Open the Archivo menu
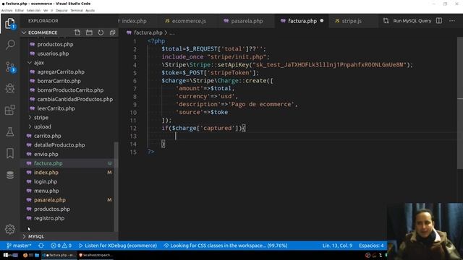This screenshot has height=260, width=463. [7, 10]
